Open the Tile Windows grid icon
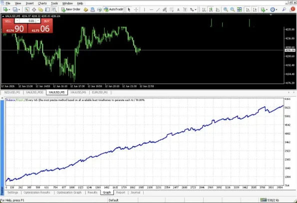Screen dimensions: 297x203 [x=240, y=9]
